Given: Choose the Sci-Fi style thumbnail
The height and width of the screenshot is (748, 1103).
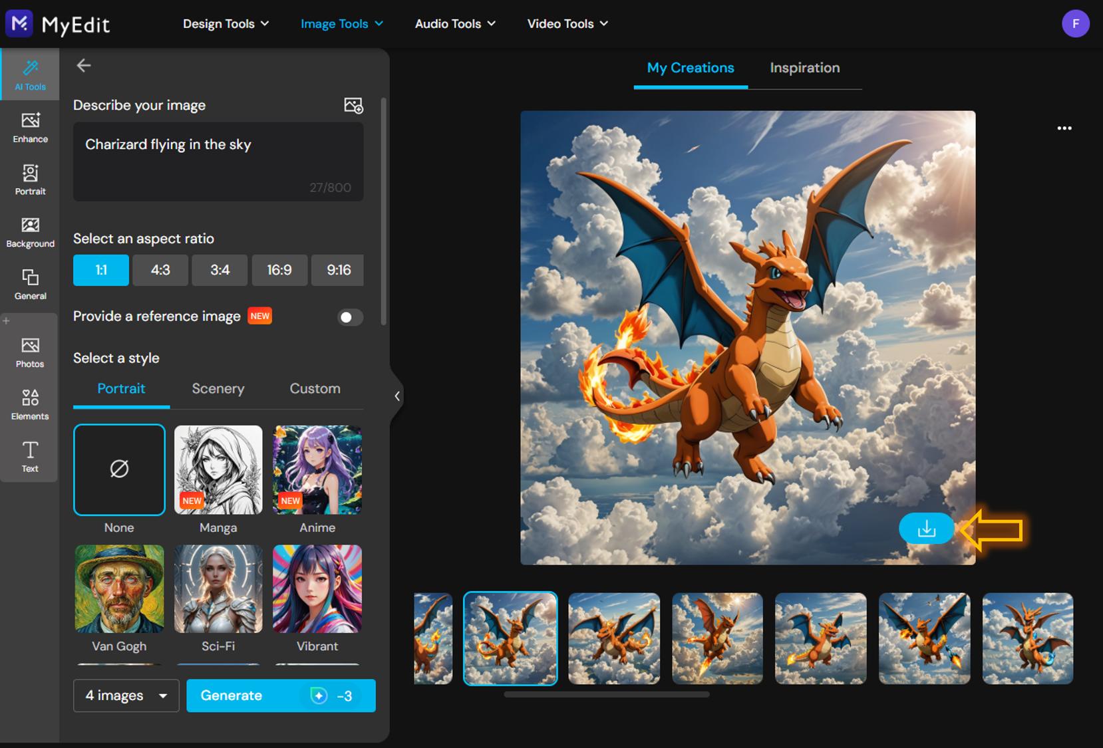Looking at the screenshot, I should (x=218, y=588).
